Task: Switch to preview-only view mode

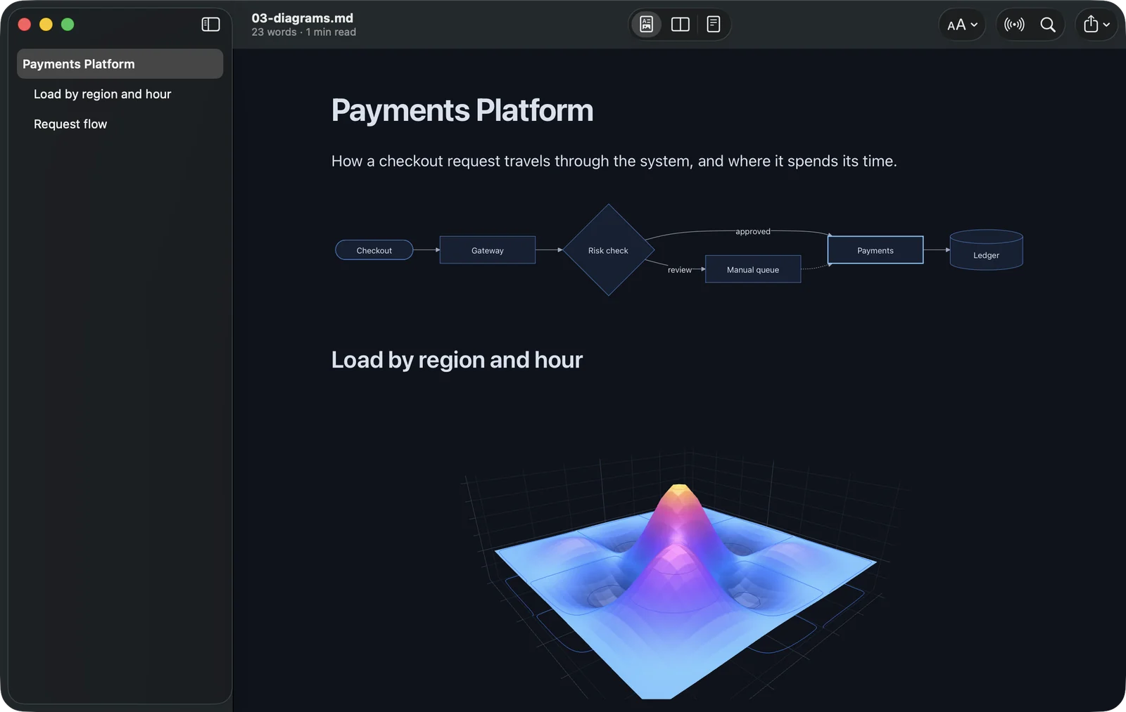Action: tap(646, 25)
